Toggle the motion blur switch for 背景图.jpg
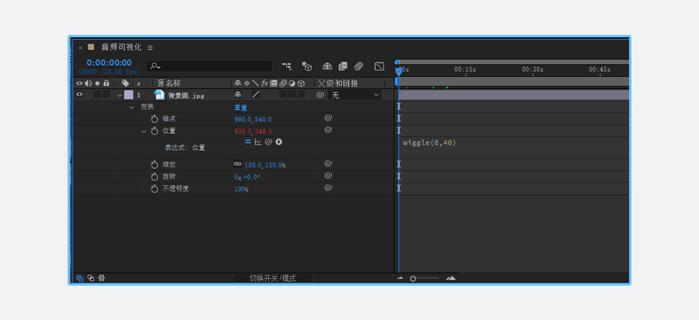The height and width of the screenshot is (320, 699). pos(283,95)
